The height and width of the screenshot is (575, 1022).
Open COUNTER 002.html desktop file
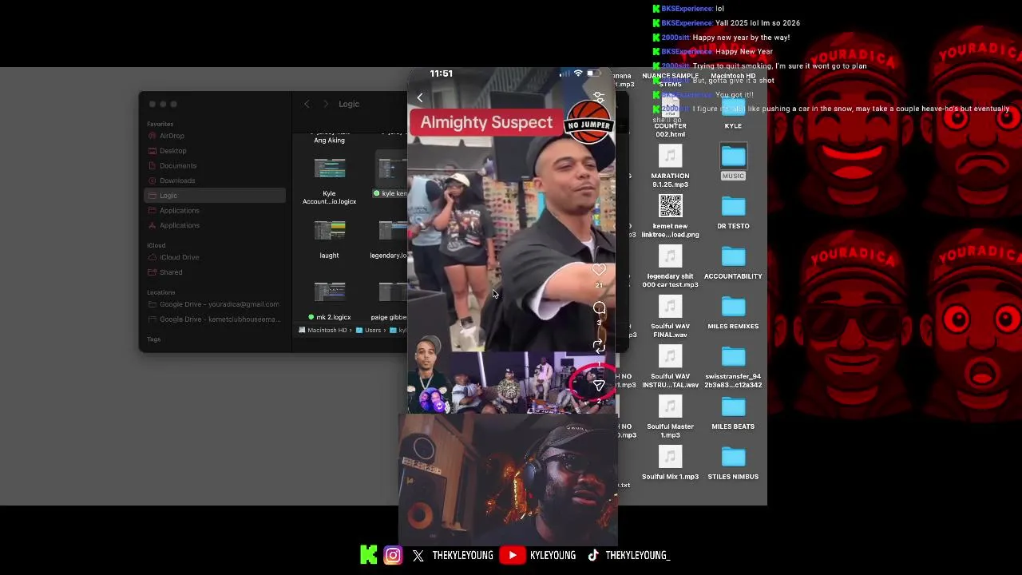coord(670,117)
